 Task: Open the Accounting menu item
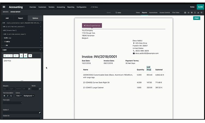click(x=61, y=7)
